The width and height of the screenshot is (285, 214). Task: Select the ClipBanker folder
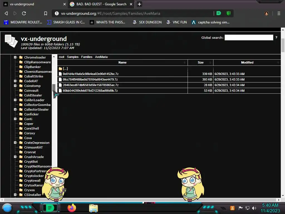pyautogui.click(x=33, y=67)
